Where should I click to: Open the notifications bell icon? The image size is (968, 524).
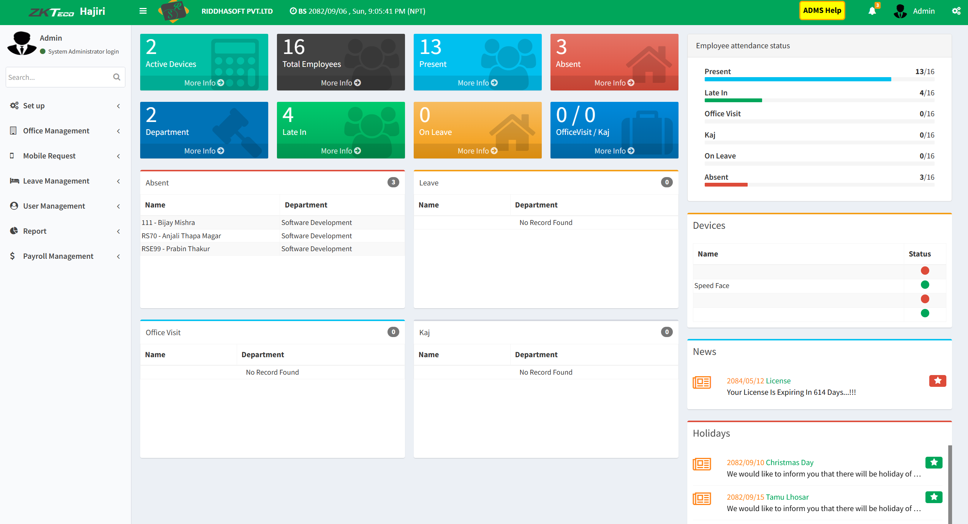(x=872, y=11)
